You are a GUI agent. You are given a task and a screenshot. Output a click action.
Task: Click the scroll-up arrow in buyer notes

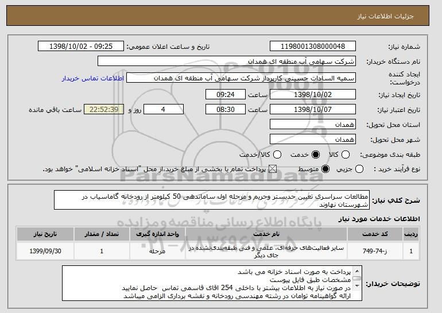pos(357,271)
